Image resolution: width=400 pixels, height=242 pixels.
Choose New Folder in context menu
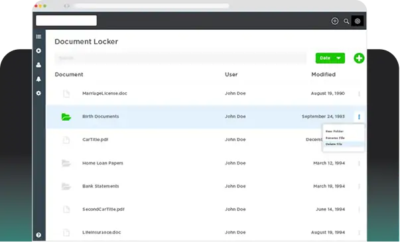(334, 131)
